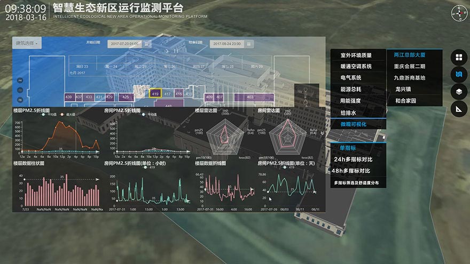This screenshot has height=264, width=470.
Task: Click 周六 29 on the date timeline
Action: coord(256,67)
